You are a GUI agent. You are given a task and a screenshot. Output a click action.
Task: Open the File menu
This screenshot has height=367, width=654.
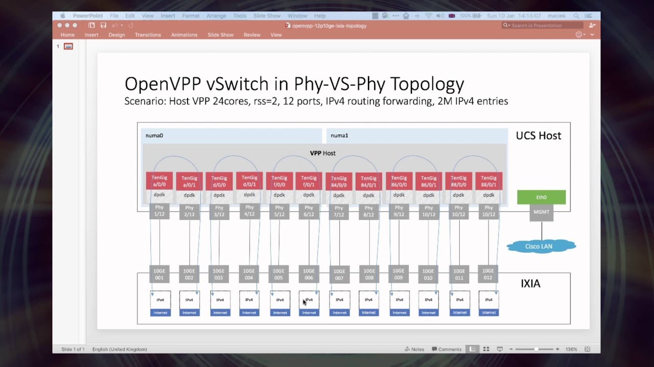coord(114,16)
